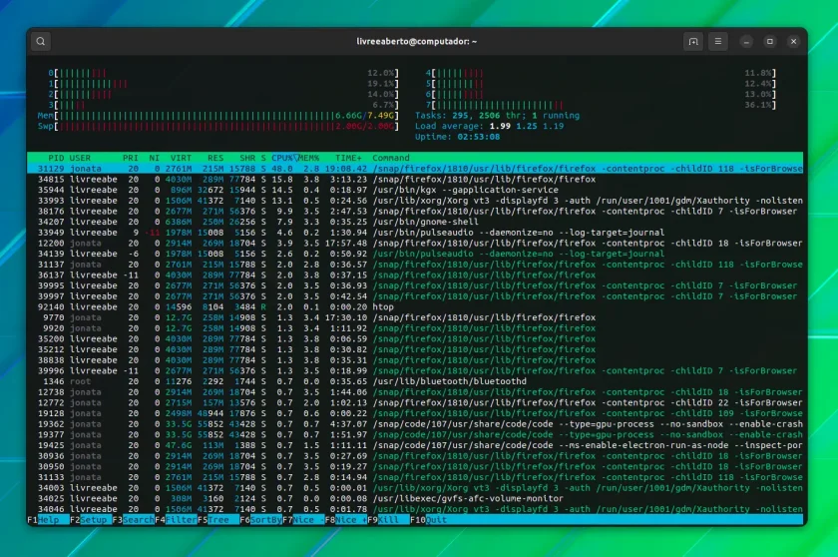This screenshot has height=557, width=838.
Task: Sort by PRI column header
Action: 131,158
